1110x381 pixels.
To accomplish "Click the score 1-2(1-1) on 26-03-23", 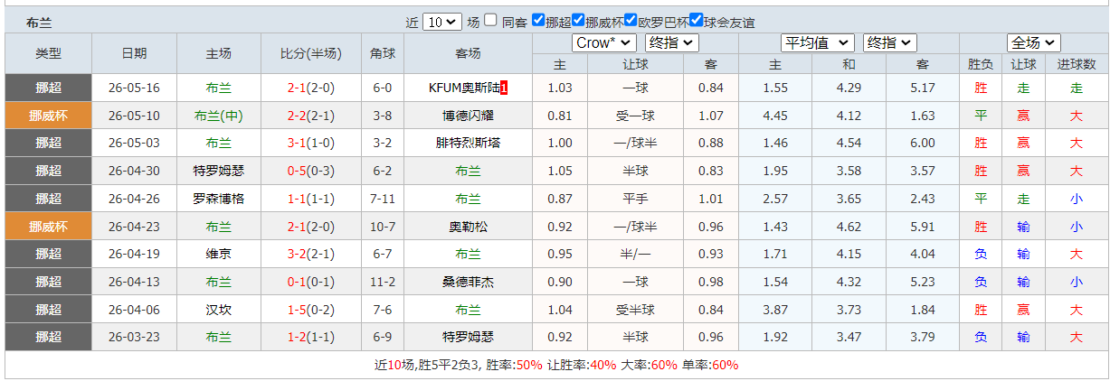I will click(x=311, y=337).
